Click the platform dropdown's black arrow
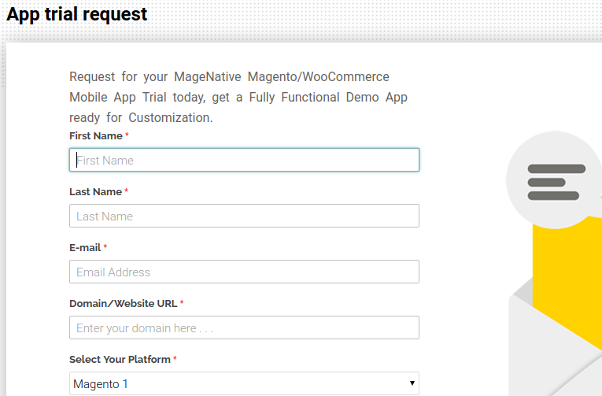The image size is (602, 396). [412, 383]
